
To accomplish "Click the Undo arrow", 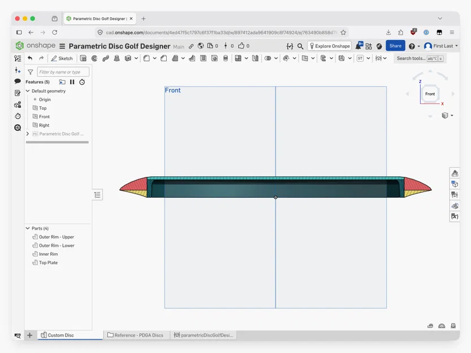I will (30, 58).
